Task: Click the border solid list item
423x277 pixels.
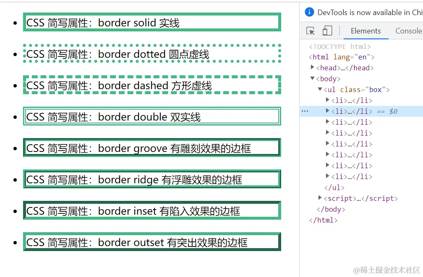Action: [152, 22]
